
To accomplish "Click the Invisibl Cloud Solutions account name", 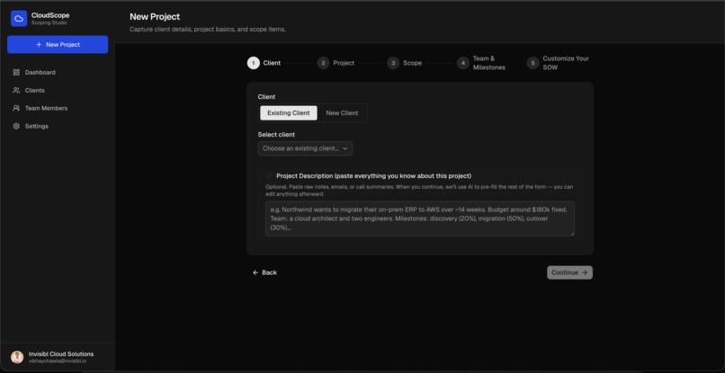I will (61, 353).
